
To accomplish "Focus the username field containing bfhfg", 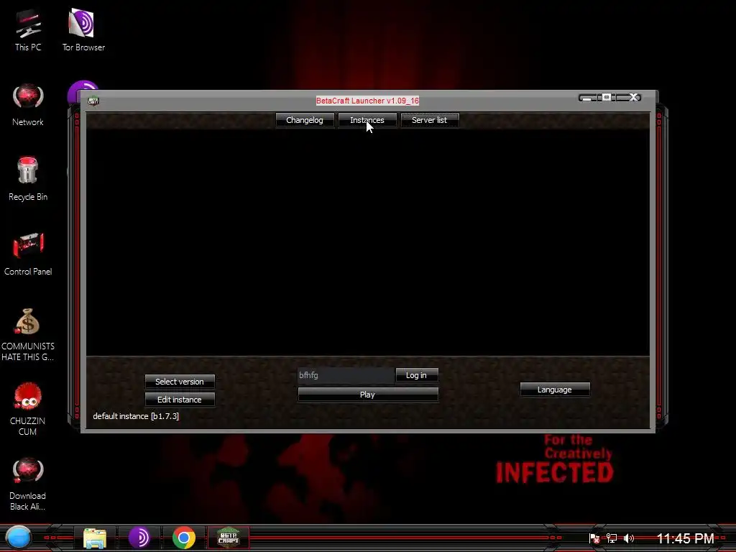I will pos(346,375).
